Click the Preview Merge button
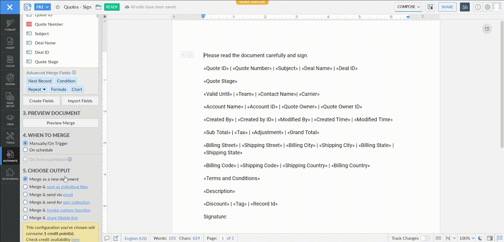This screenshot has height=242, width=504. click(x=61, y=123)
